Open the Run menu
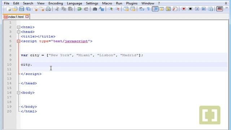Screen dimensions: 231x130 [x=119, y=3]
